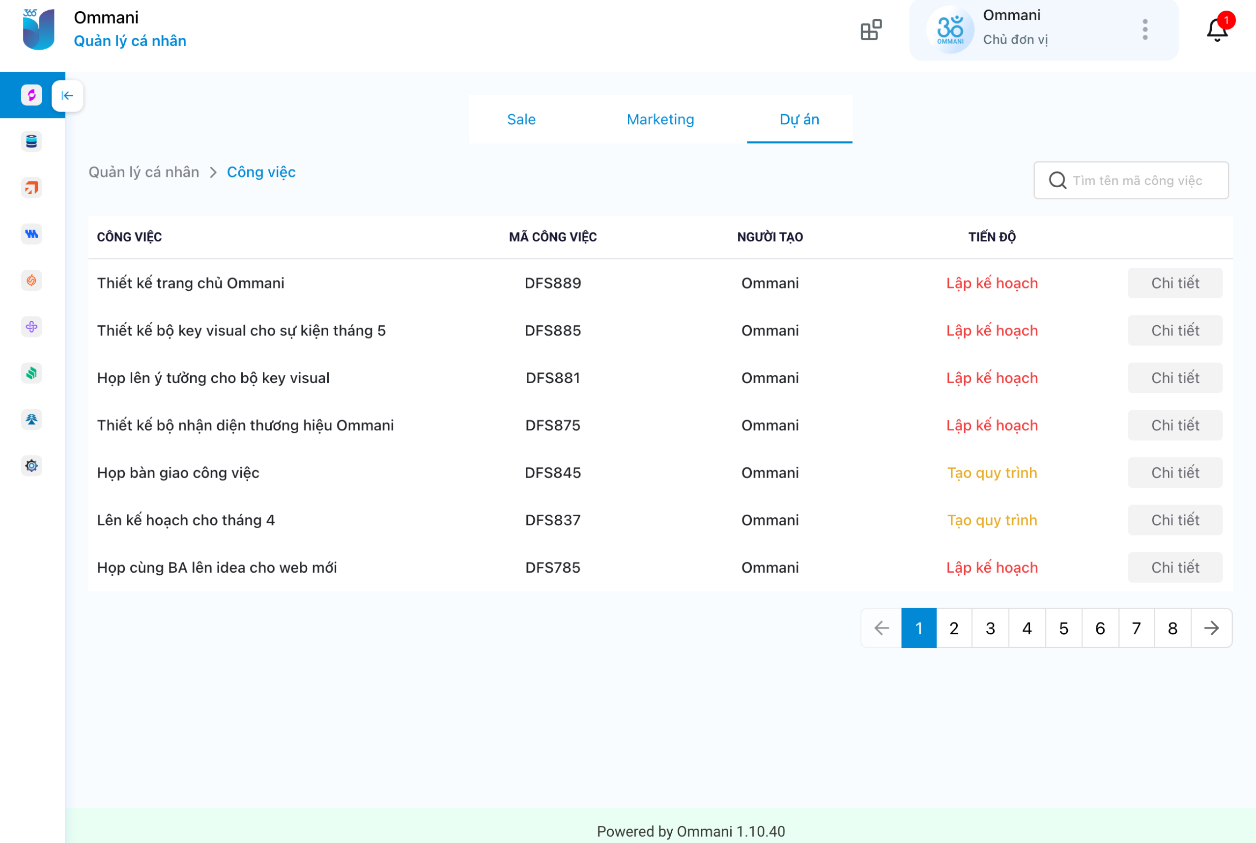Click the collapse sidebar arrow button
1256x843 pixels.
(67, 96)
